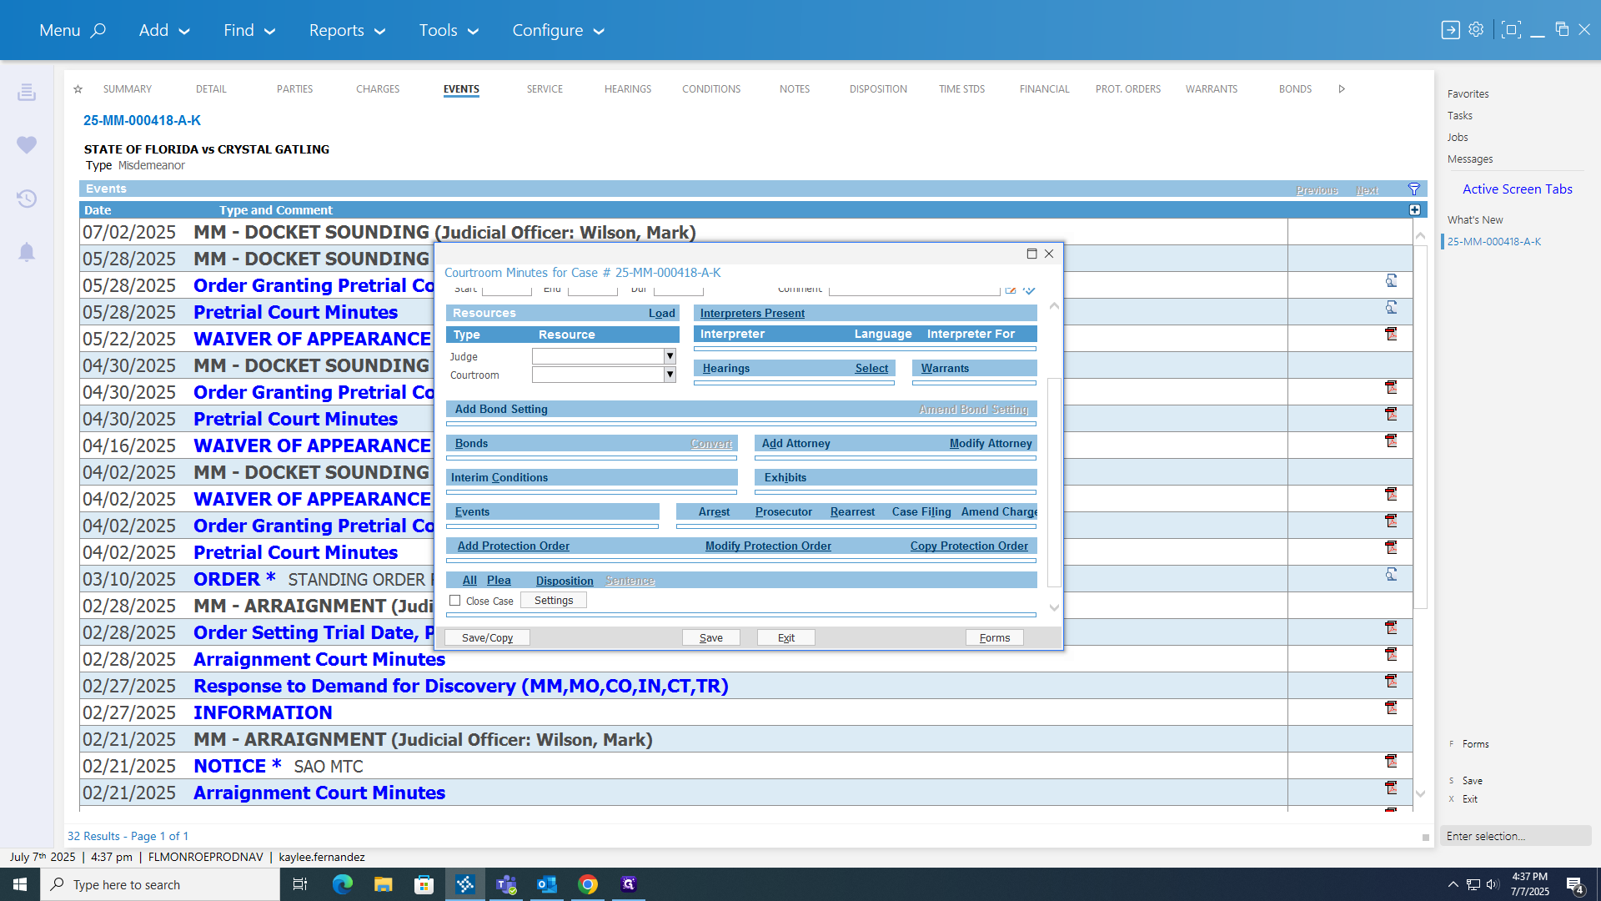The image size is (1601, 901).
Task: Expand the Tools menu
Action: 449,30
